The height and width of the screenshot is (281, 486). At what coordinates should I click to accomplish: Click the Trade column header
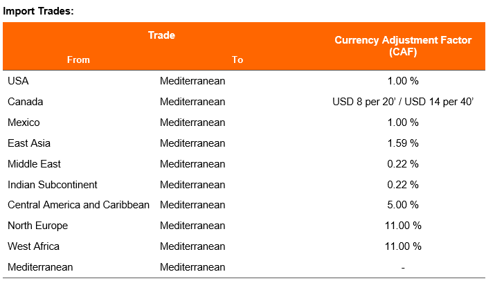point(161,35)
